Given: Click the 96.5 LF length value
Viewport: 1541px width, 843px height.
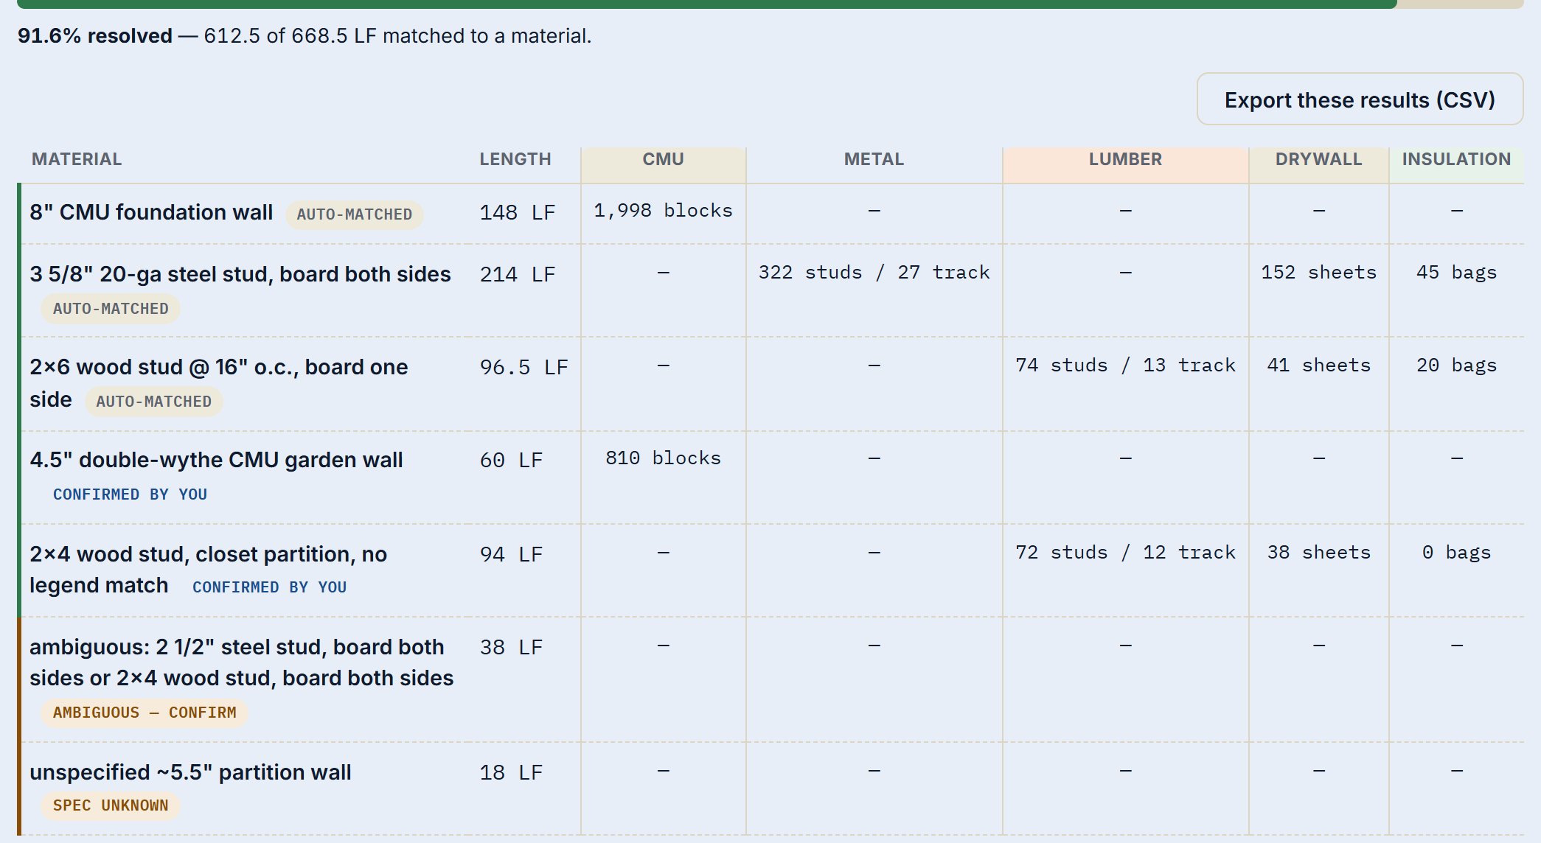Looking at the screenshot, I should click(x=523, y=368).
